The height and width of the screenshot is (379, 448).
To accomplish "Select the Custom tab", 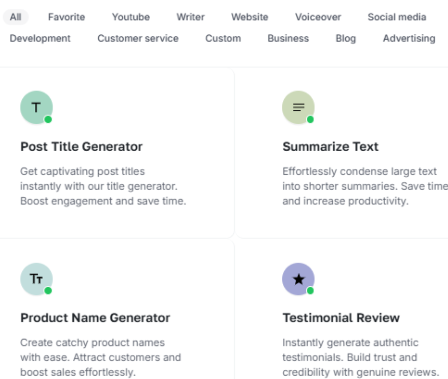I will click(x=223, y=38).
